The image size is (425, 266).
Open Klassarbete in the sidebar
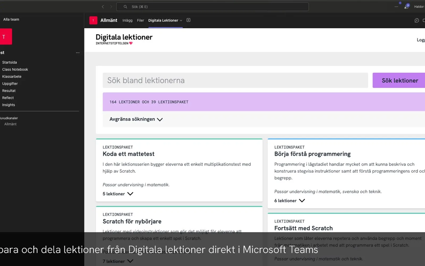[x=12, y=77]
